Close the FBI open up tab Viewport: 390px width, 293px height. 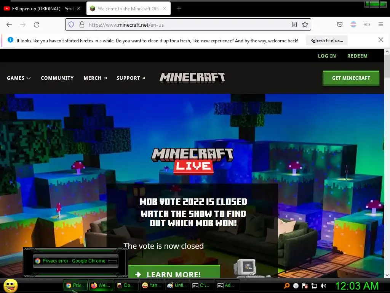pyautogui.click(x=79, y=8)
